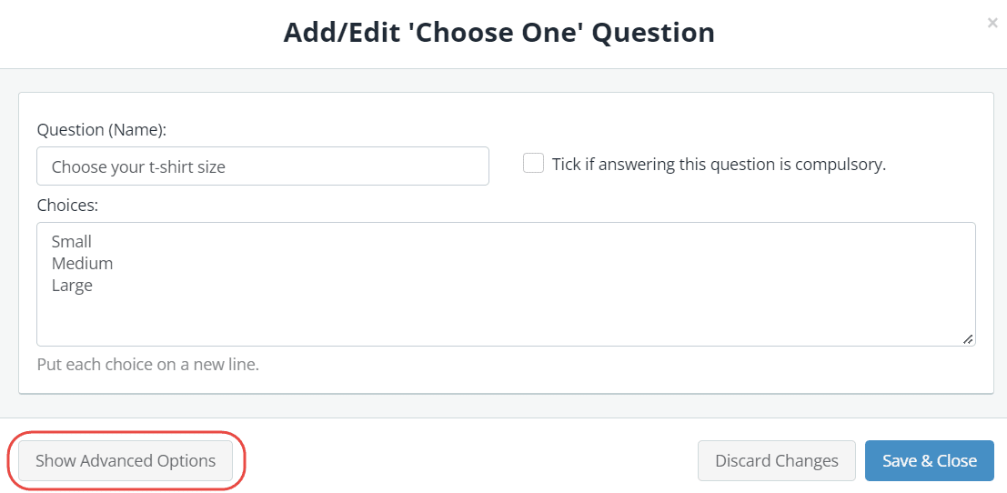Place cursor on the 'Medium' choice line
1007x493 pixels.
(x=82, y=264)
